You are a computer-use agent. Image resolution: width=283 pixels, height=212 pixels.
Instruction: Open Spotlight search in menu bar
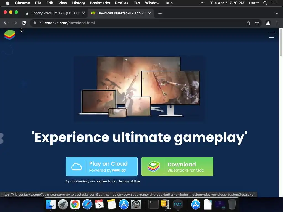(x=265, y=3)
